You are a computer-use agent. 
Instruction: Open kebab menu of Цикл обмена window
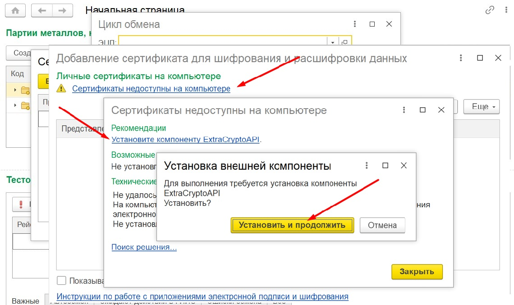[355, 24]
